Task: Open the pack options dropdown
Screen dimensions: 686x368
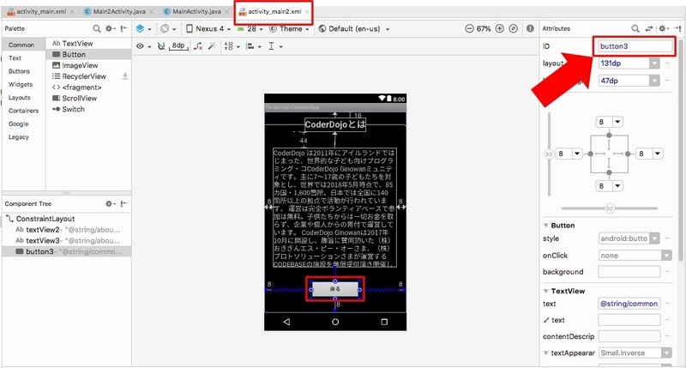Action: (x=232, y=46)
